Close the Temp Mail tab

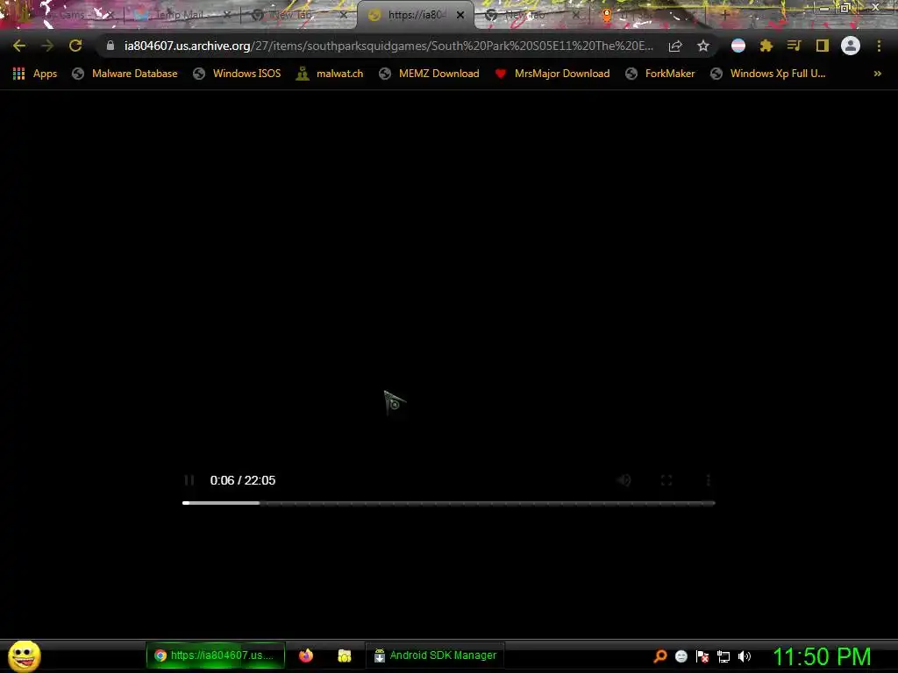point(227,15)
